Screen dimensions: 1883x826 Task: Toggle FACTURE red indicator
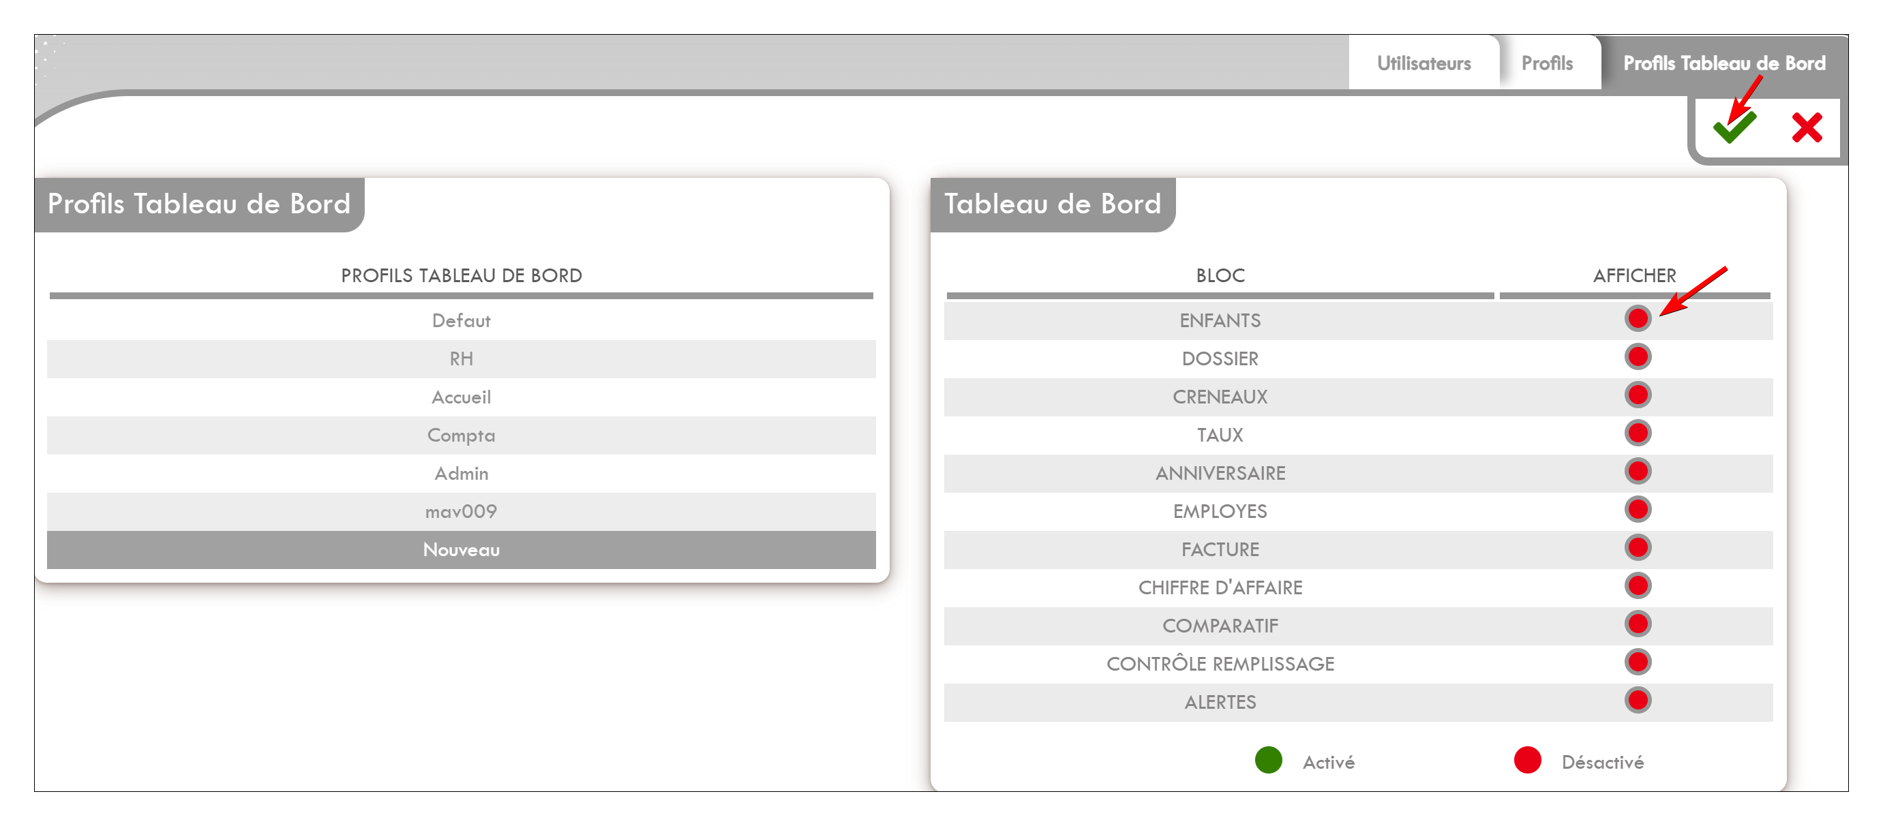pos(1638,547)
